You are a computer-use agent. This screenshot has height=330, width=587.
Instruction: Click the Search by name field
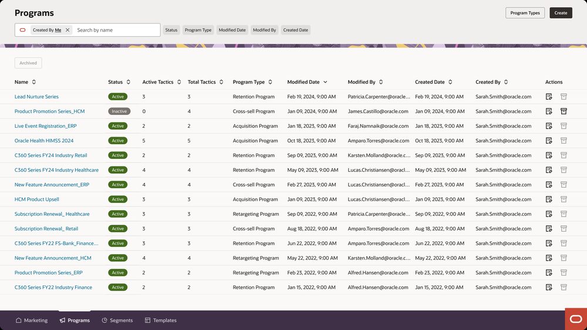[116, 30]
